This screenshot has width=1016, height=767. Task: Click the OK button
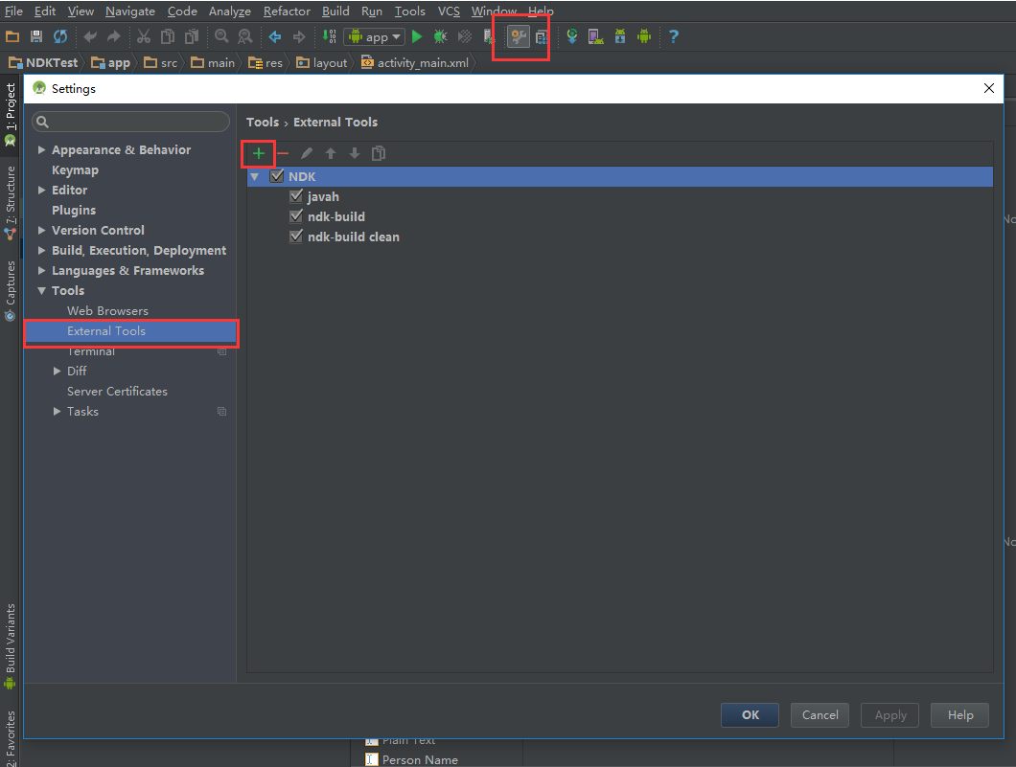click(x=750, y=714)
